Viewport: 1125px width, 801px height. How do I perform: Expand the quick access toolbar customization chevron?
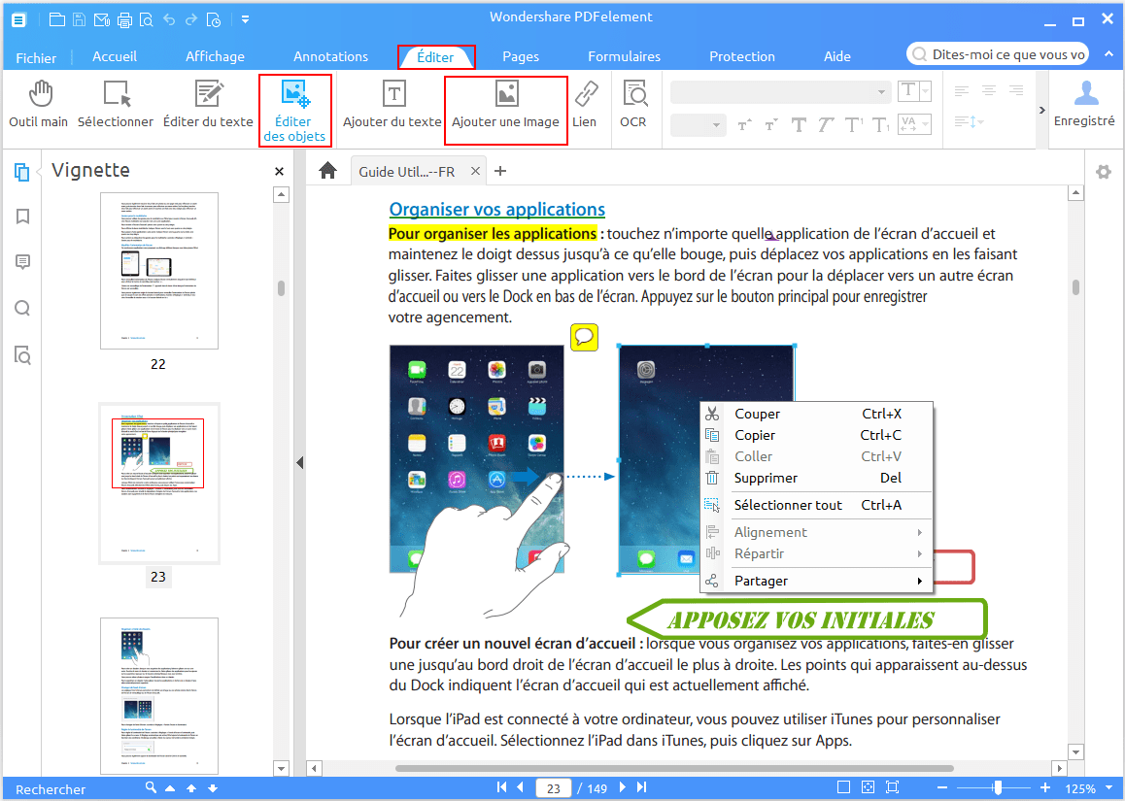tap(245, 18)
